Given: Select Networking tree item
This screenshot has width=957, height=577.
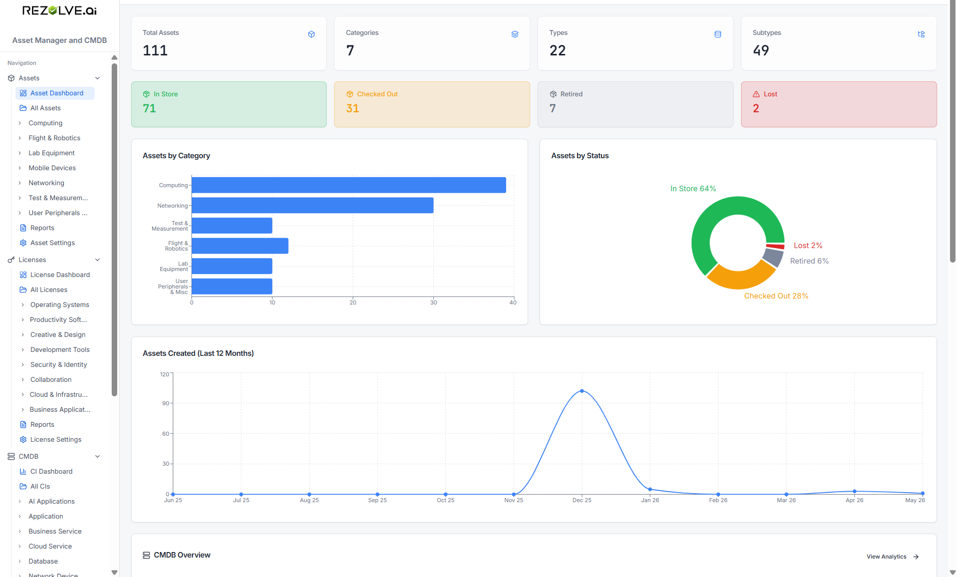Looking at the screenshot, I should pos(46,183).
